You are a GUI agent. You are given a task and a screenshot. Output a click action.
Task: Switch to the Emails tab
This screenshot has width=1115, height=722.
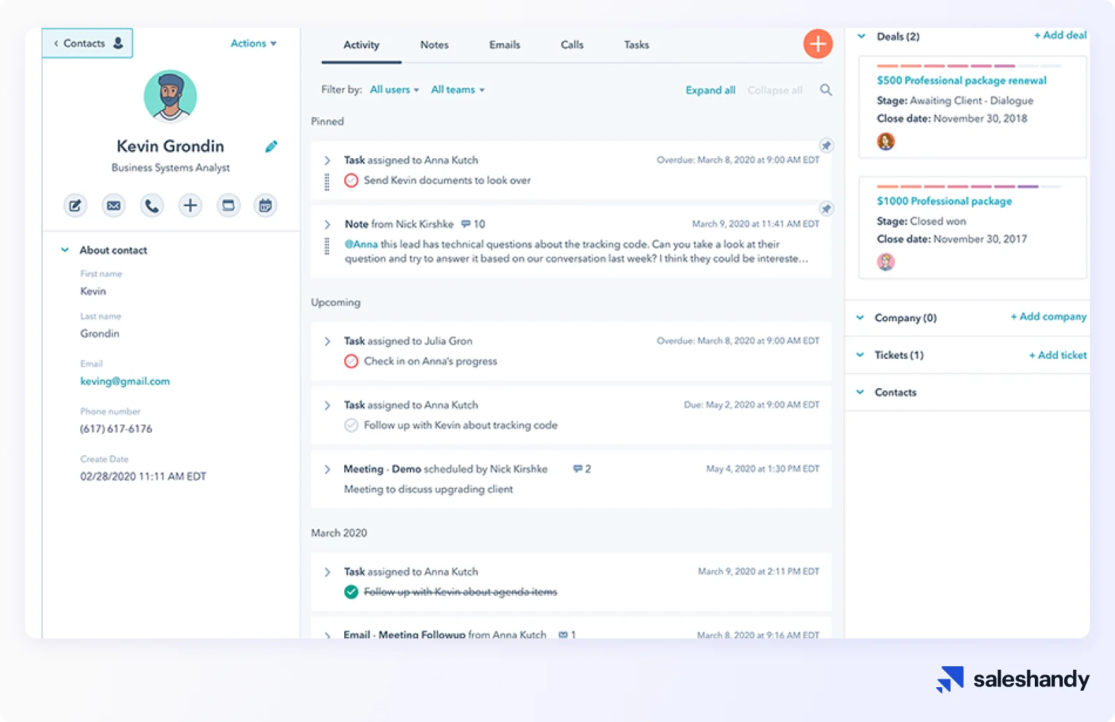(505, 45)
